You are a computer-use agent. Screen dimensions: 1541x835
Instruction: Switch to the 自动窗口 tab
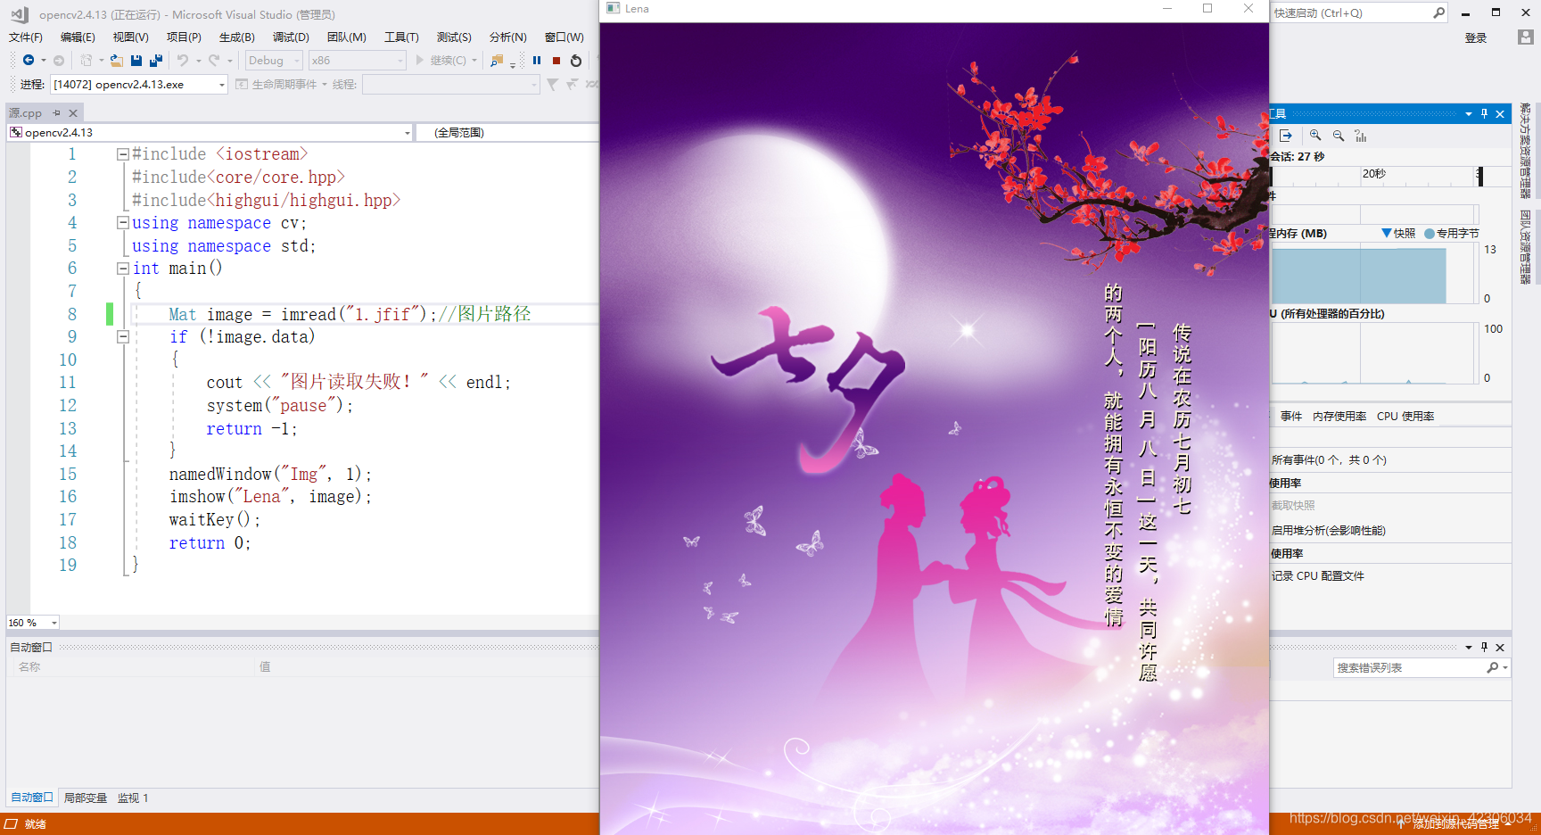coord(32,798)
